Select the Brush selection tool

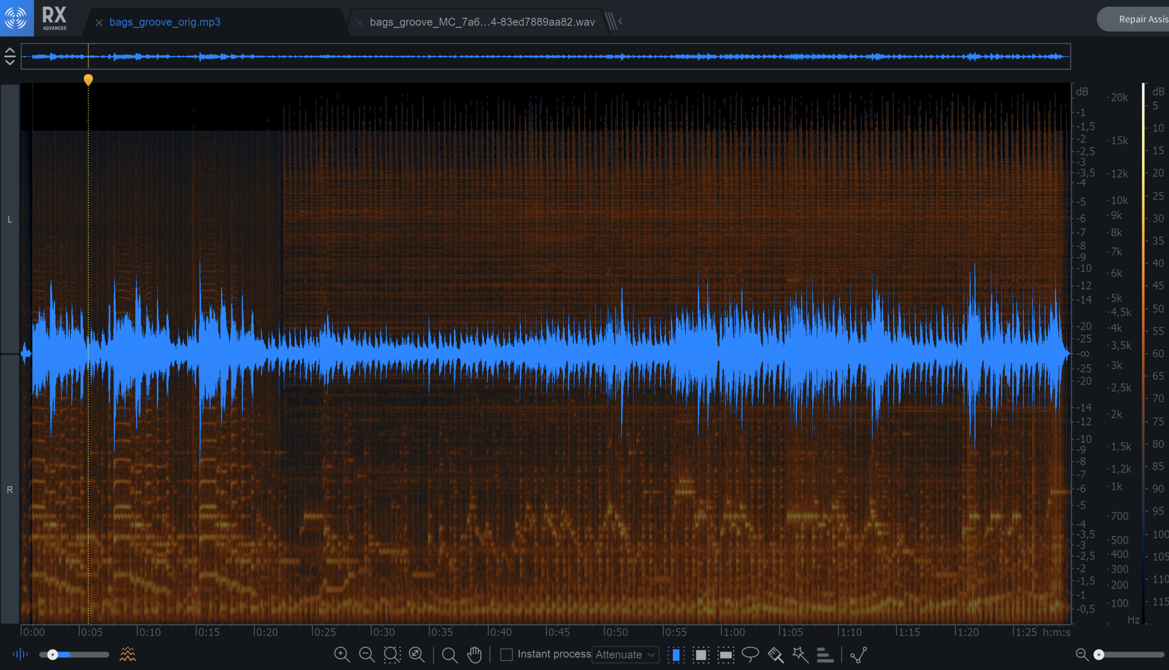[776, 654]
